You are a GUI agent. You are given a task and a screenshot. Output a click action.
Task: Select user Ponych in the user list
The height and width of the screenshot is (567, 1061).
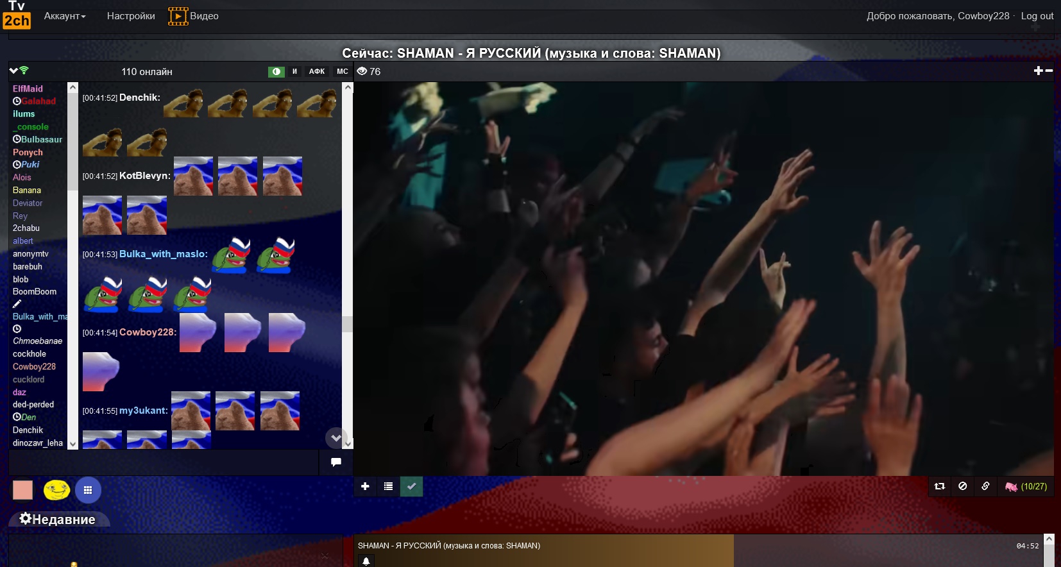coord(28,152)
